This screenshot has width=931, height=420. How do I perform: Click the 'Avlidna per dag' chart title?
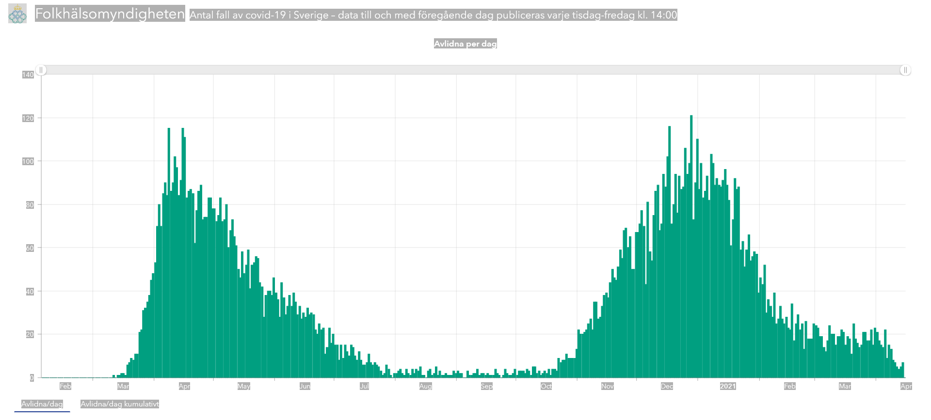[465, 44]
